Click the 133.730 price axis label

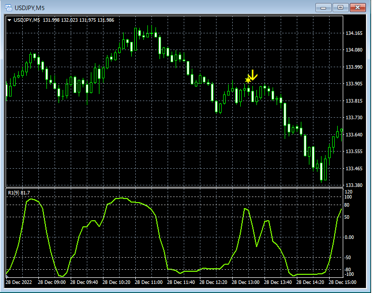354,118
